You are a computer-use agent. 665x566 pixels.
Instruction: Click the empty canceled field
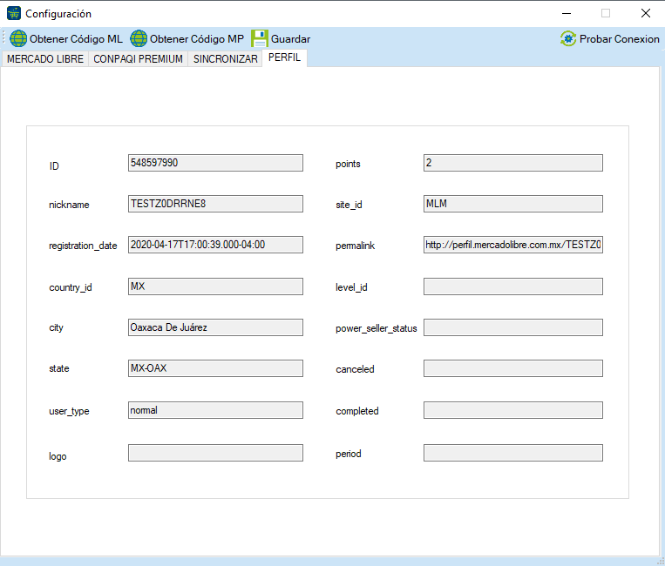tap(513, 368)
